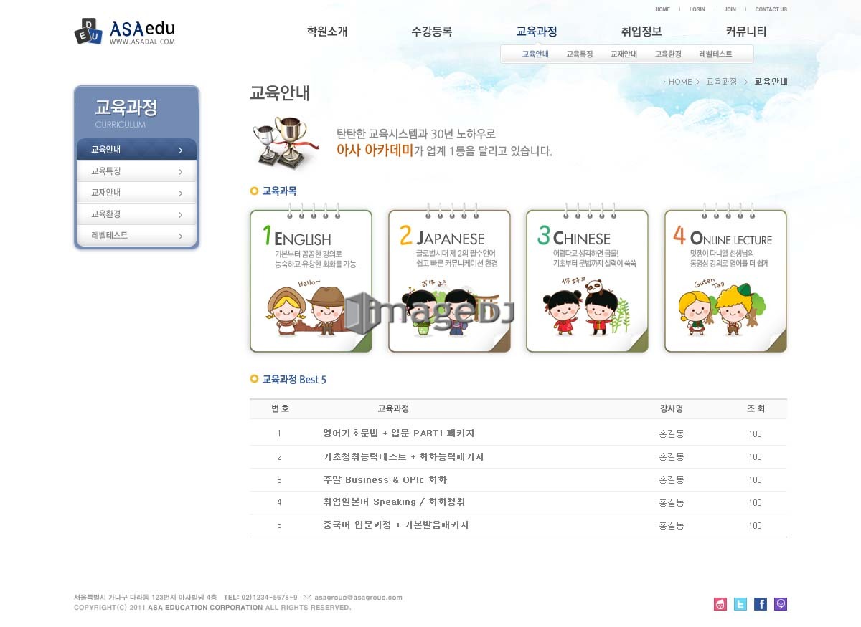Viewport: 861px width, 627px height.
Task: Click the LOGIN link at top
Action: [x=697, y=9]
